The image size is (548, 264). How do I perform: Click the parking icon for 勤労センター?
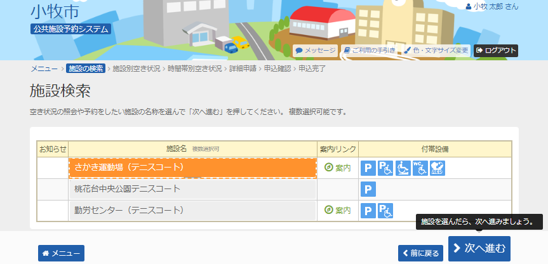368,210
